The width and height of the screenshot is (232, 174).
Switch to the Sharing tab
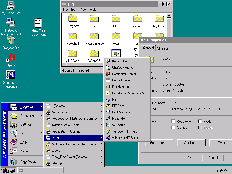[x=162, y=48]
